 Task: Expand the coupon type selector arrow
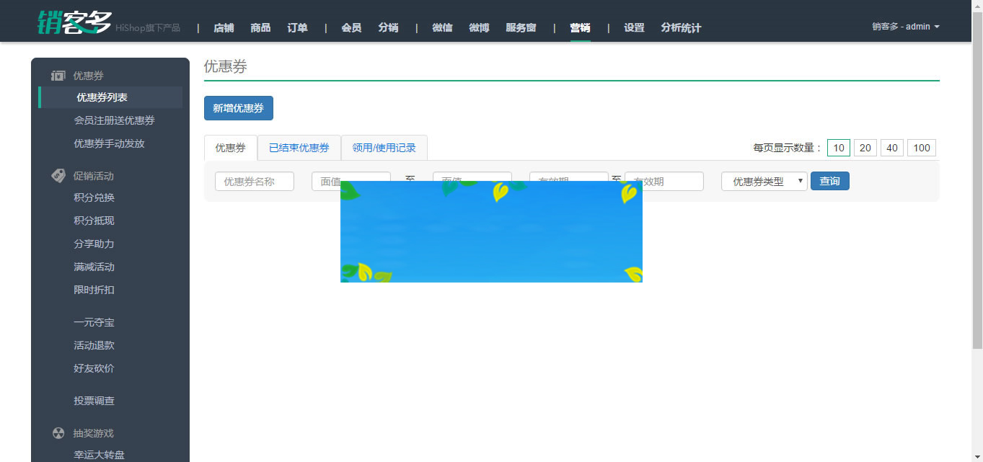click(x=801, y=181)
